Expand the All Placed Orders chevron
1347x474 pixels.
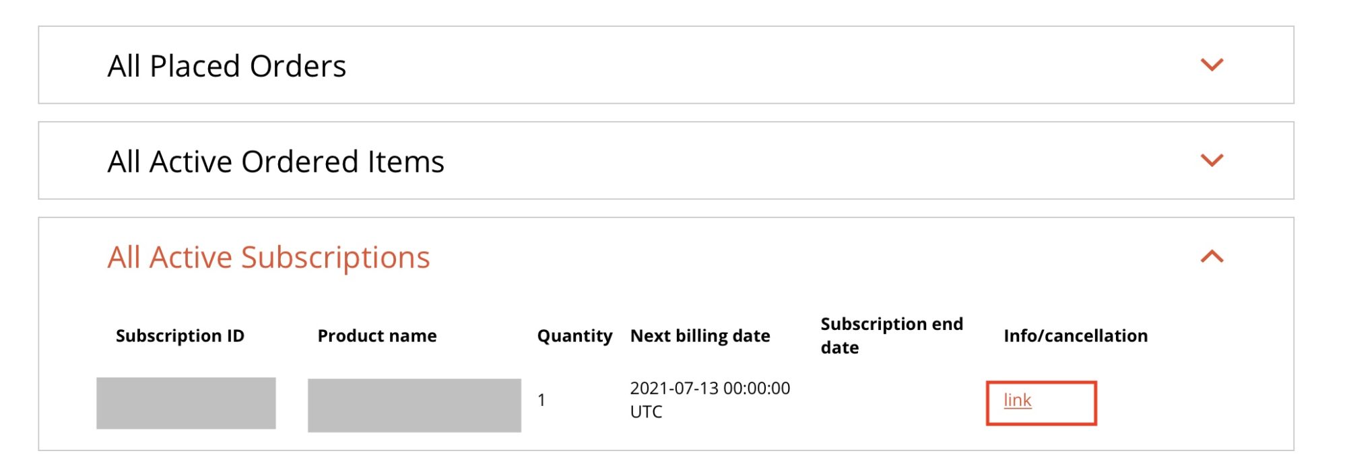pyautogui.click(x=1212, y=65)
